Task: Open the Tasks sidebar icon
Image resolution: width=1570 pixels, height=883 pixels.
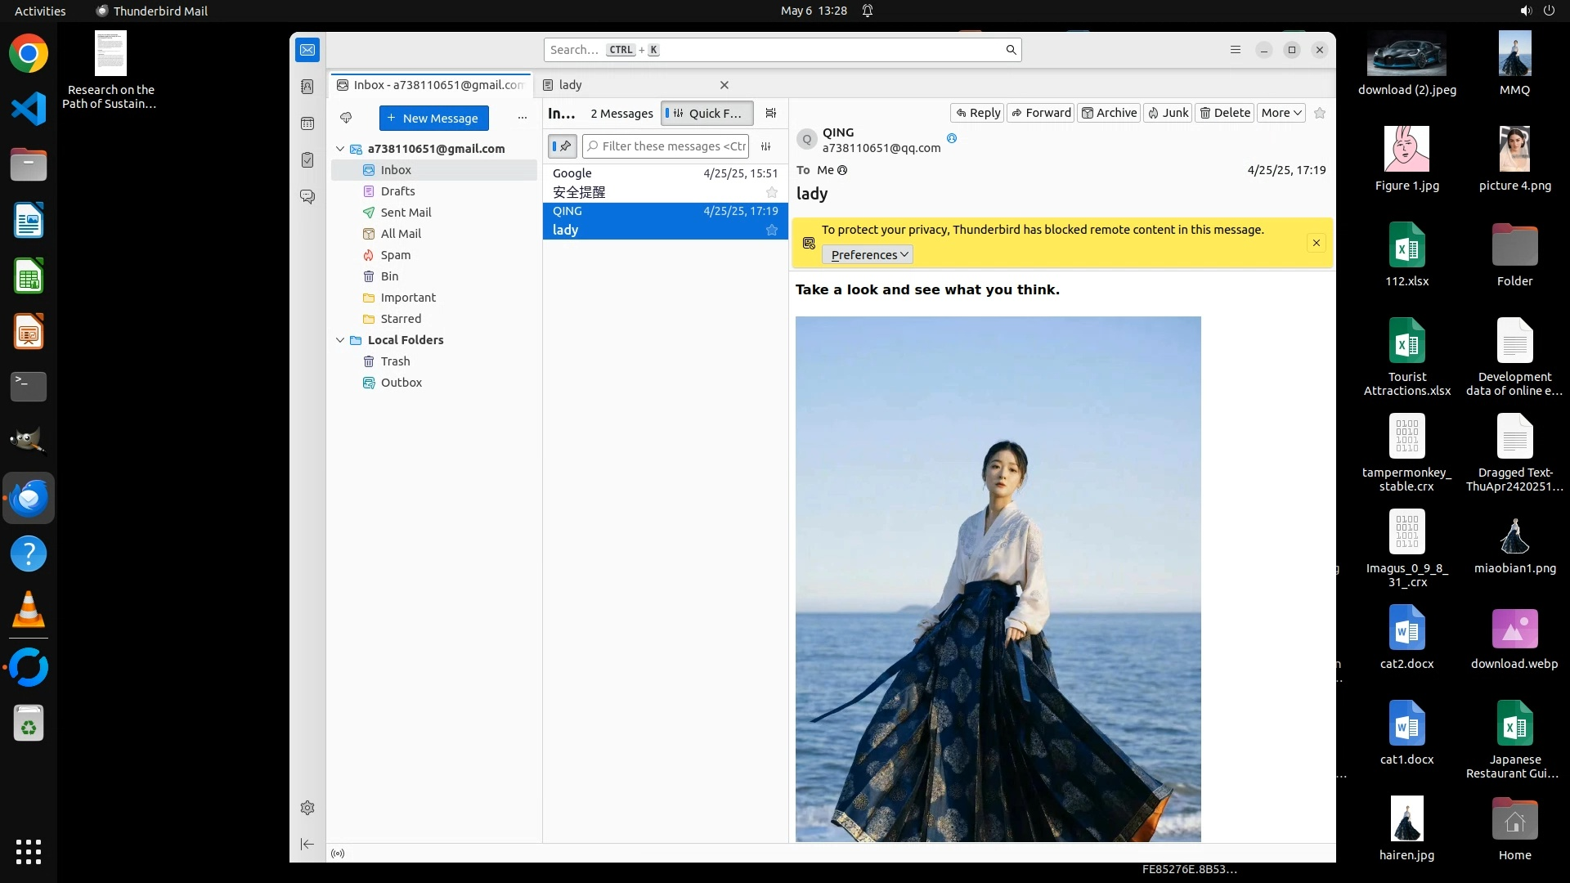Action: pyautogui.click(x=307, y=160)
